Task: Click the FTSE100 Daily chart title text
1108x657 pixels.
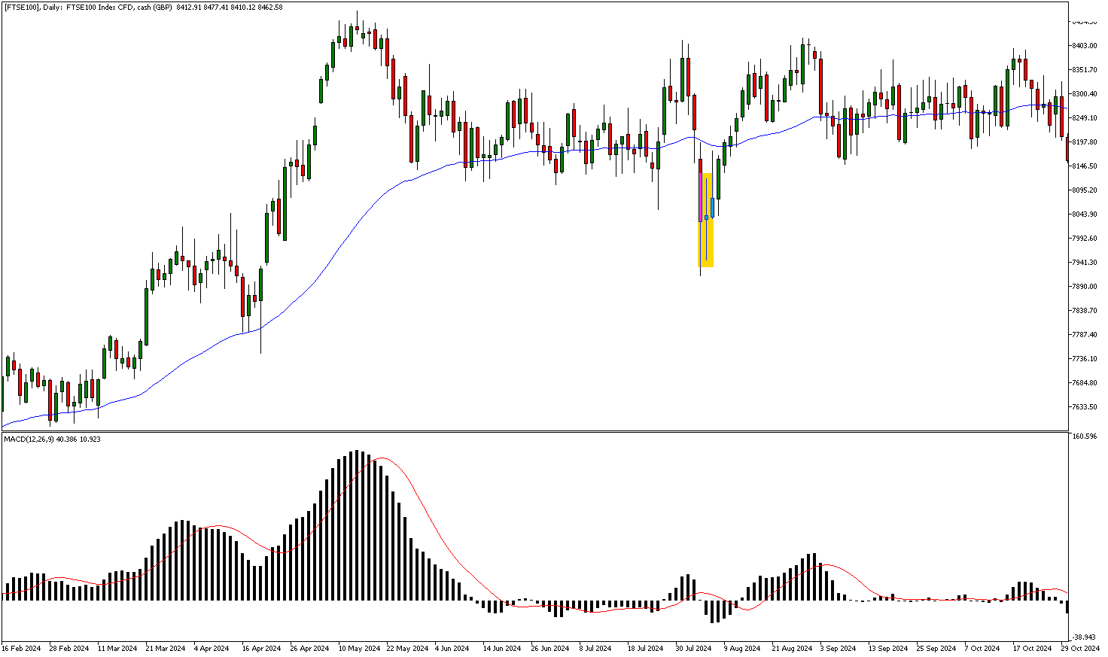Action: [x=144, y=8]
